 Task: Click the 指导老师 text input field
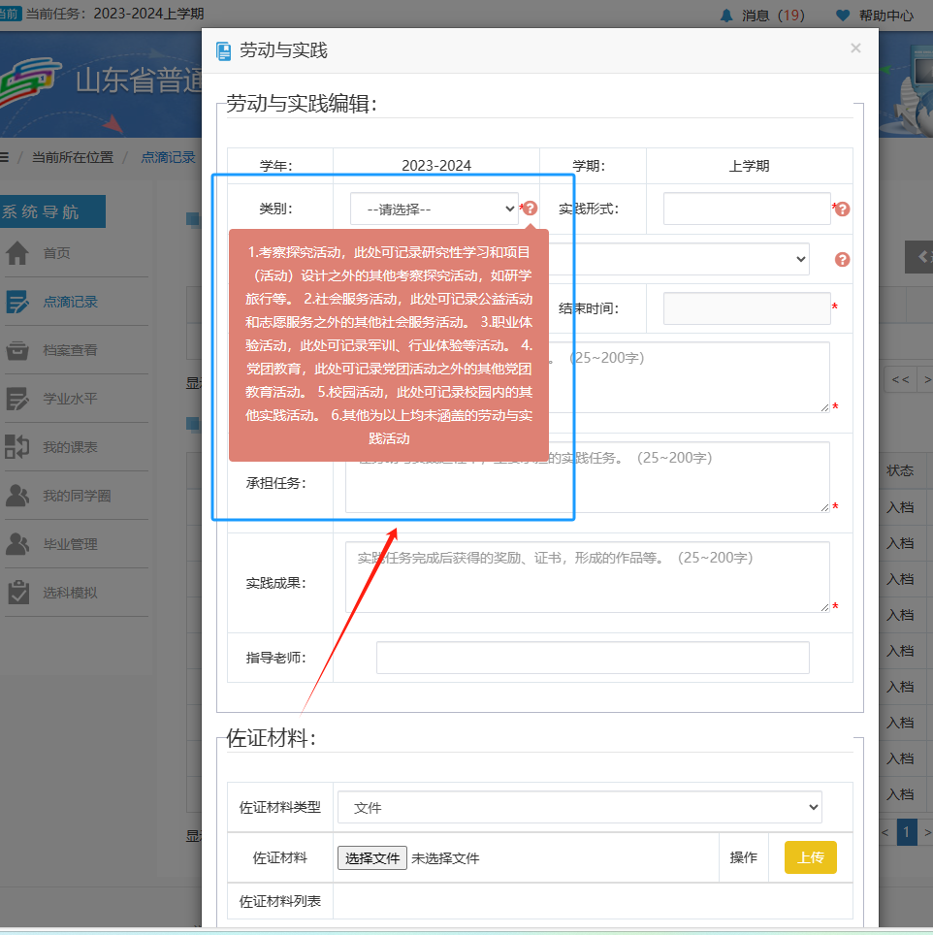tap(592, 658)
